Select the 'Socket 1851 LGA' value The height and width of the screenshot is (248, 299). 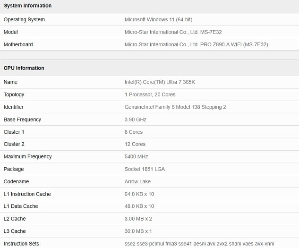click(x=145, y=169)
